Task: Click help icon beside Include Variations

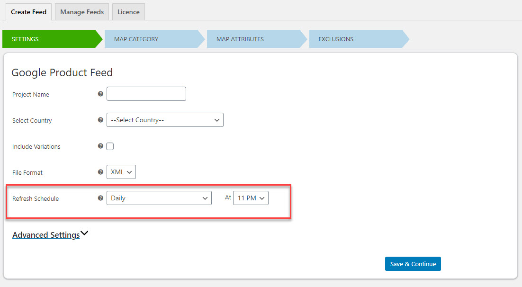Action: (100, 146)
